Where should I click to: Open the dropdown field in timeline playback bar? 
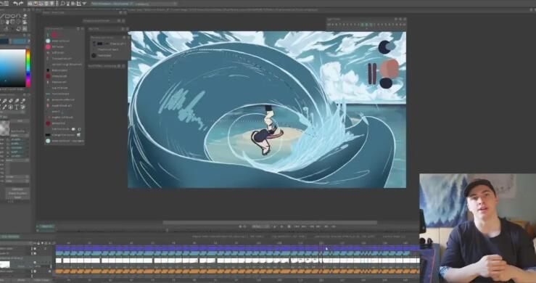point(260,226)
